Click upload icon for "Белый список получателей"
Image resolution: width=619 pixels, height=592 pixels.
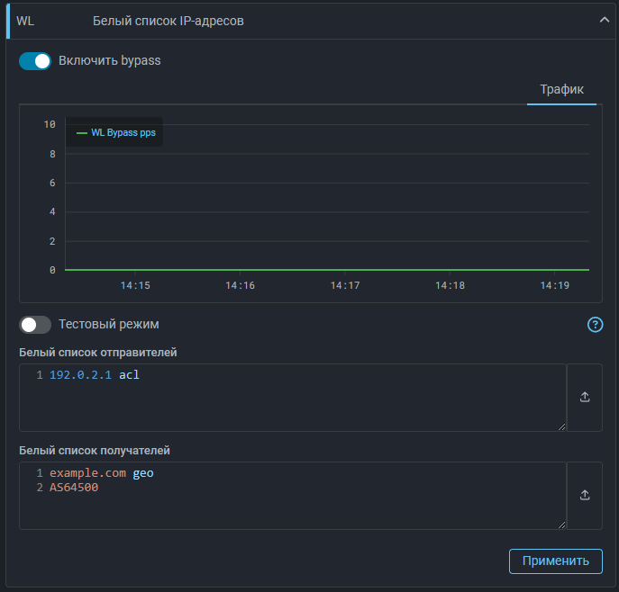(585, 495)
